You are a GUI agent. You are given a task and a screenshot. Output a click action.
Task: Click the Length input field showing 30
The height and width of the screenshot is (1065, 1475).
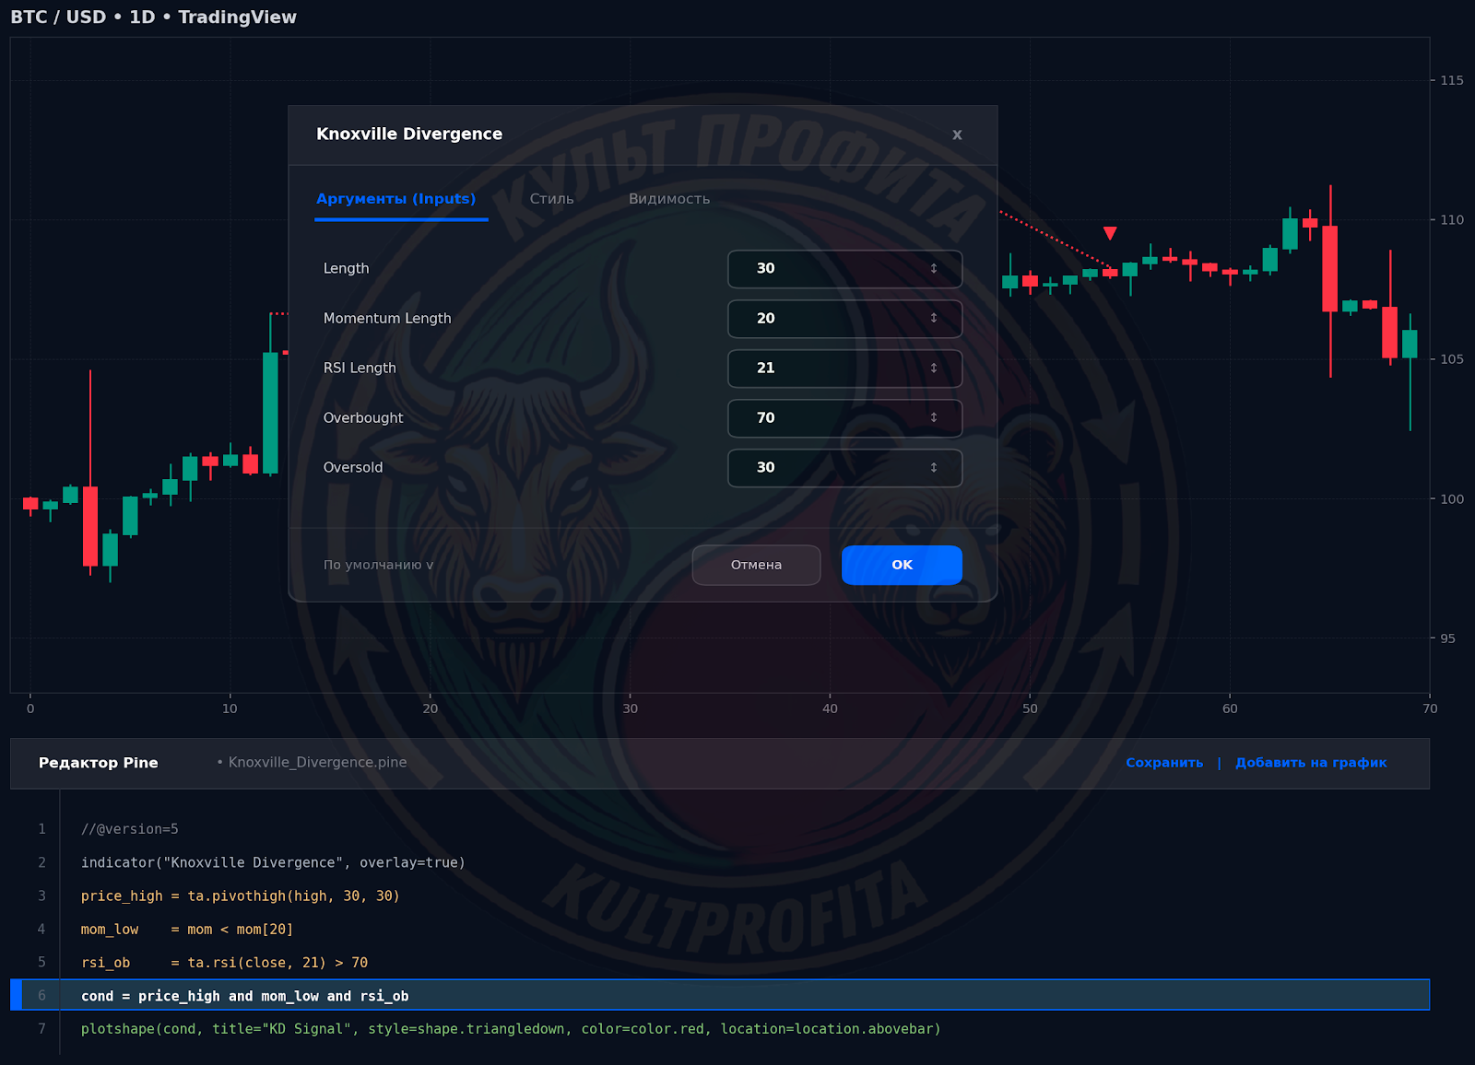click(x=844, y=268)
